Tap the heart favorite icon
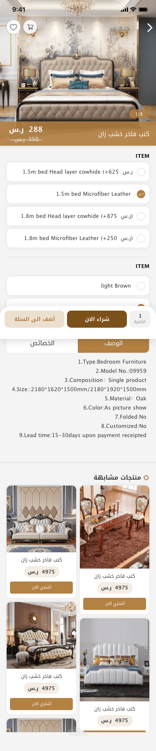156x751 pixels. coord(13,27)
